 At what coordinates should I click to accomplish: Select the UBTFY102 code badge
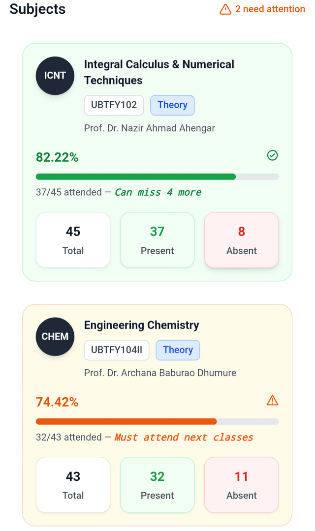click(114, 105)
